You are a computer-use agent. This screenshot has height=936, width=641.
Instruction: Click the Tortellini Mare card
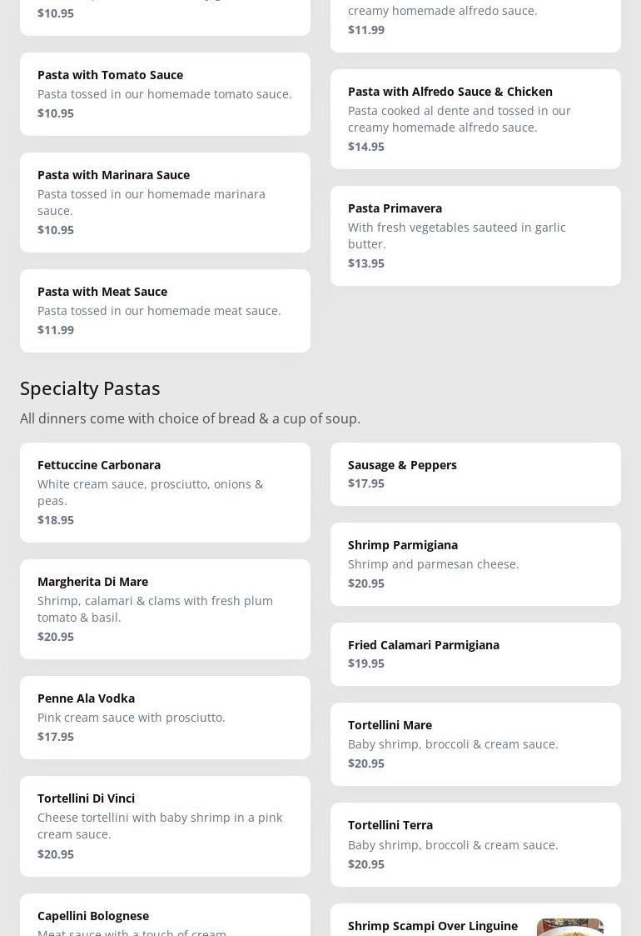475,743
